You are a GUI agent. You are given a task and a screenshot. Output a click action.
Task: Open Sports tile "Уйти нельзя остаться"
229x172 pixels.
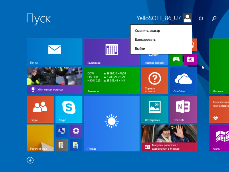tap(54, 81)
